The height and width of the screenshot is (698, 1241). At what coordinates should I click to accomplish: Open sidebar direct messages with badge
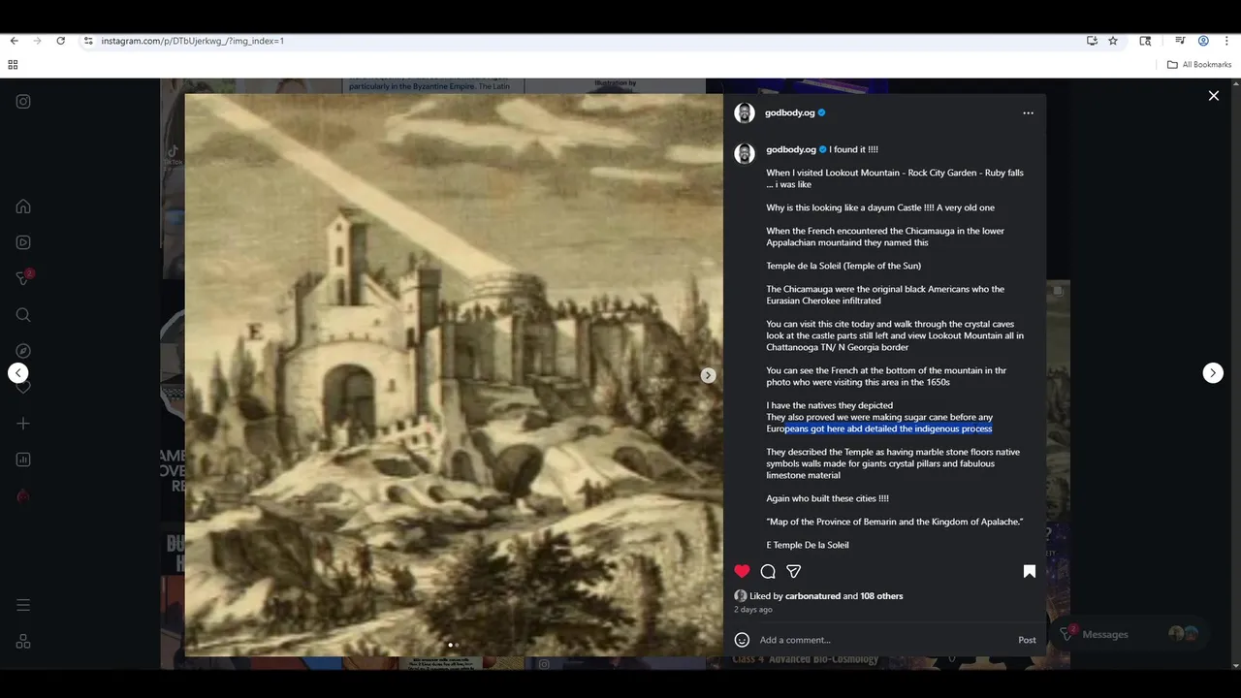(24, 278)
